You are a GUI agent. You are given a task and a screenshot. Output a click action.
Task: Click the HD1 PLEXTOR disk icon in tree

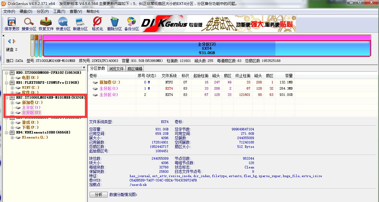point(12,82)
